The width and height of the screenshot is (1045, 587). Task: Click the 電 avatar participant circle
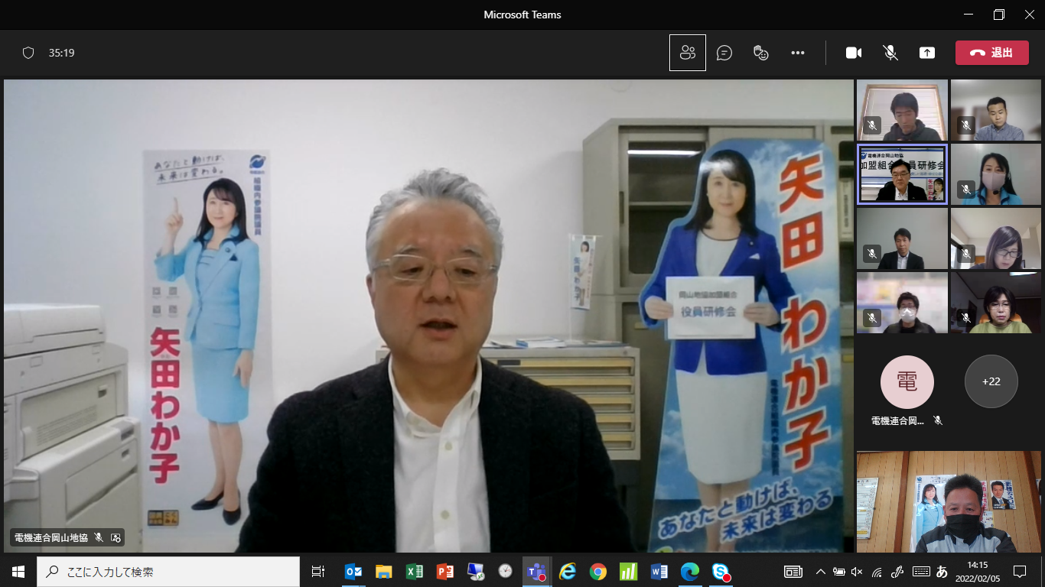click(x=907, y=381)
